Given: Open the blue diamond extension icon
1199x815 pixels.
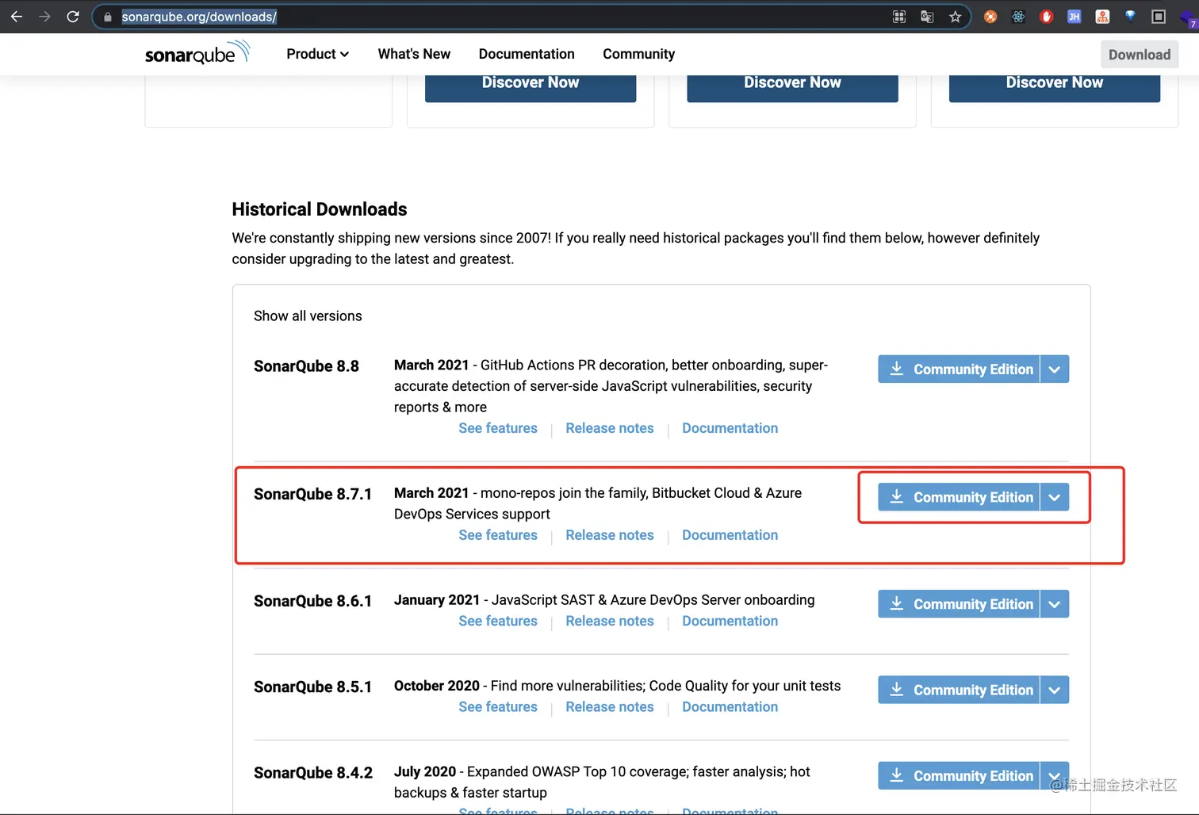Looking at the screenshot, I should pos(1131,16).
